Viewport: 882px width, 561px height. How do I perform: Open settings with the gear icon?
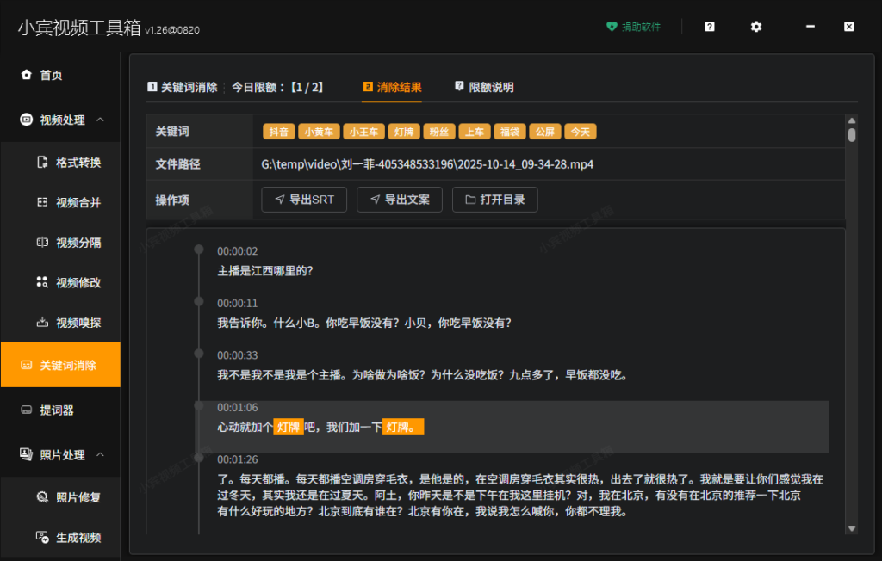click(755, 27)
